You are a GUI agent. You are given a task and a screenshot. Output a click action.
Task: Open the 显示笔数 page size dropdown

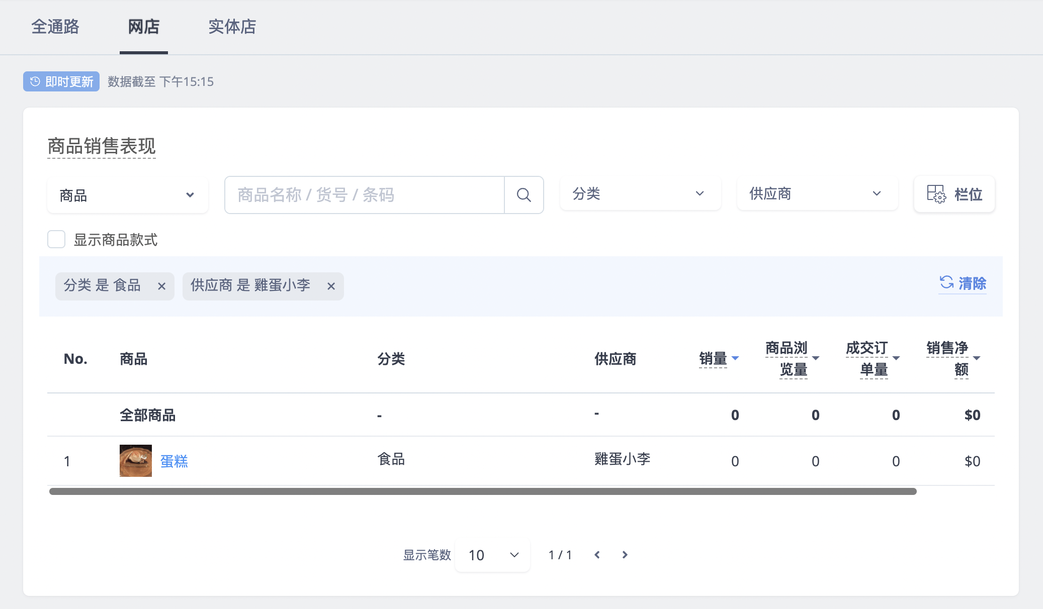pyautogui.click(x=492, y=555)
